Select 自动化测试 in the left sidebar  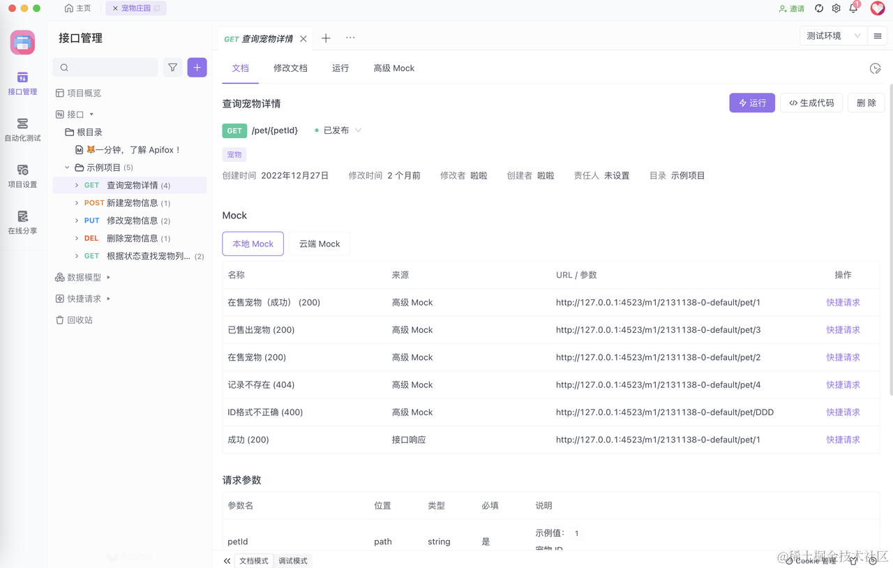pyautogui.click(x=22, y=129)
